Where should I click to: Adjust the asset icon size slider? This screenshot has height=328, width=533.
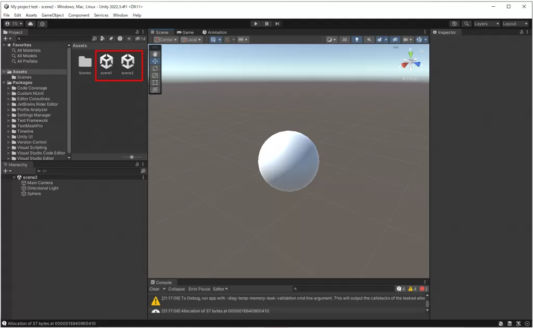coord(132,157)
